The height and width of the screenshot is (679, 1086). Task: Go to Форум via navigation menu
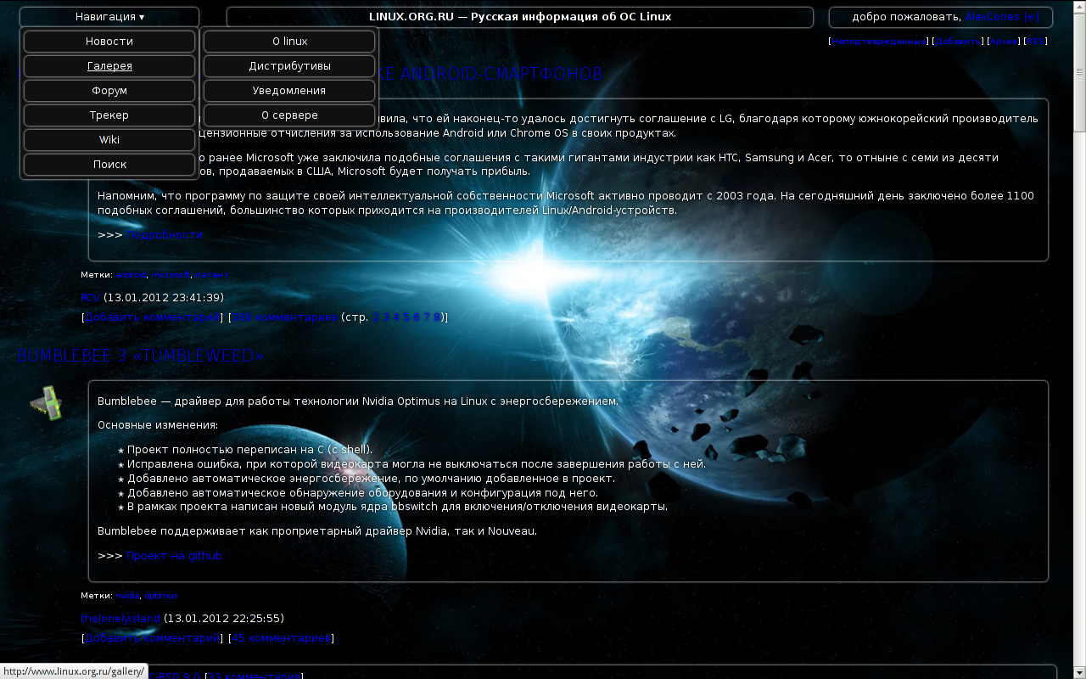pyautogui.click(x=109, y=91)
